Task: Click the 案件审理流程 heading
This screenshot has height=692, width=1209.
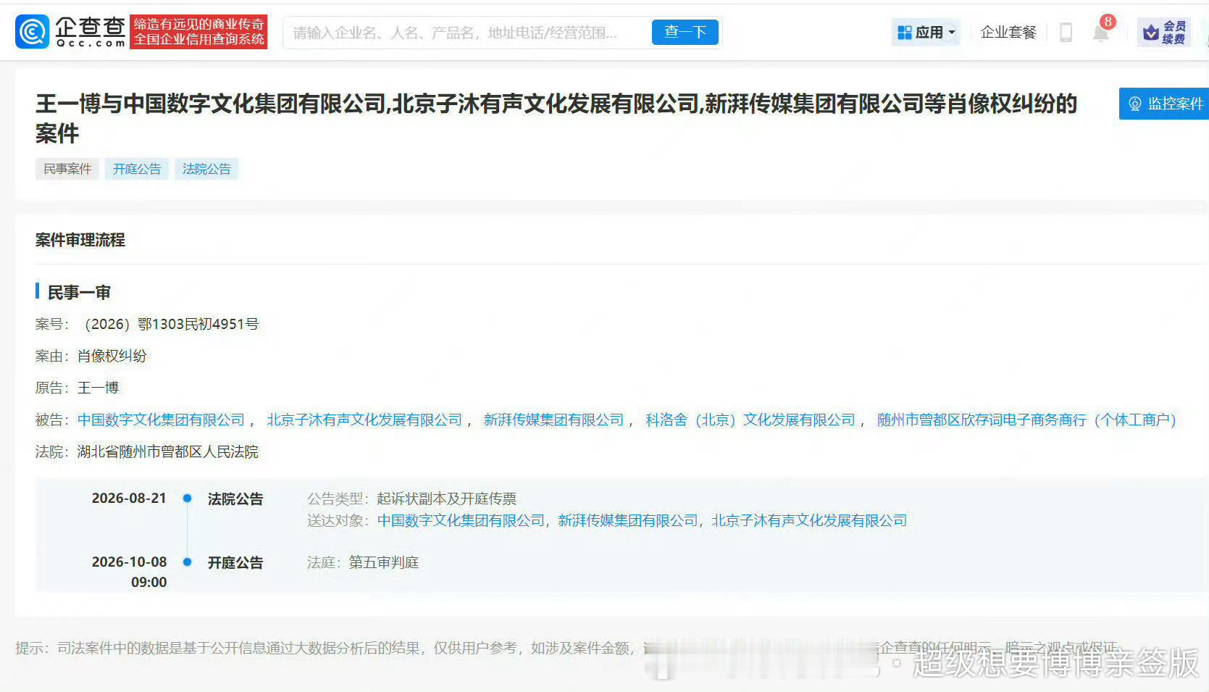Action: pyautogui.click(x=80, y=240)
